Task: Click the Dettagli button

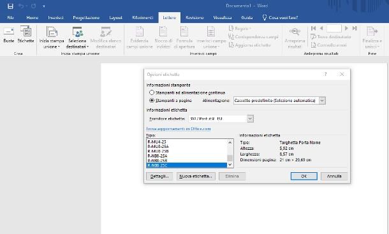Action: click(x=159, y=176)
